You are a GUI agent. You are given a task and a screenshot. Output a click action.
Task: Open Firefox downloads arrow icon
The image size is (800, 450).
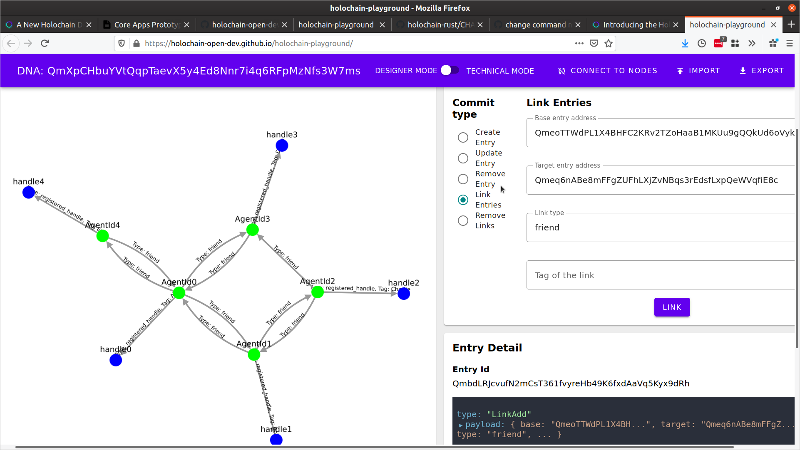(685, 43)
